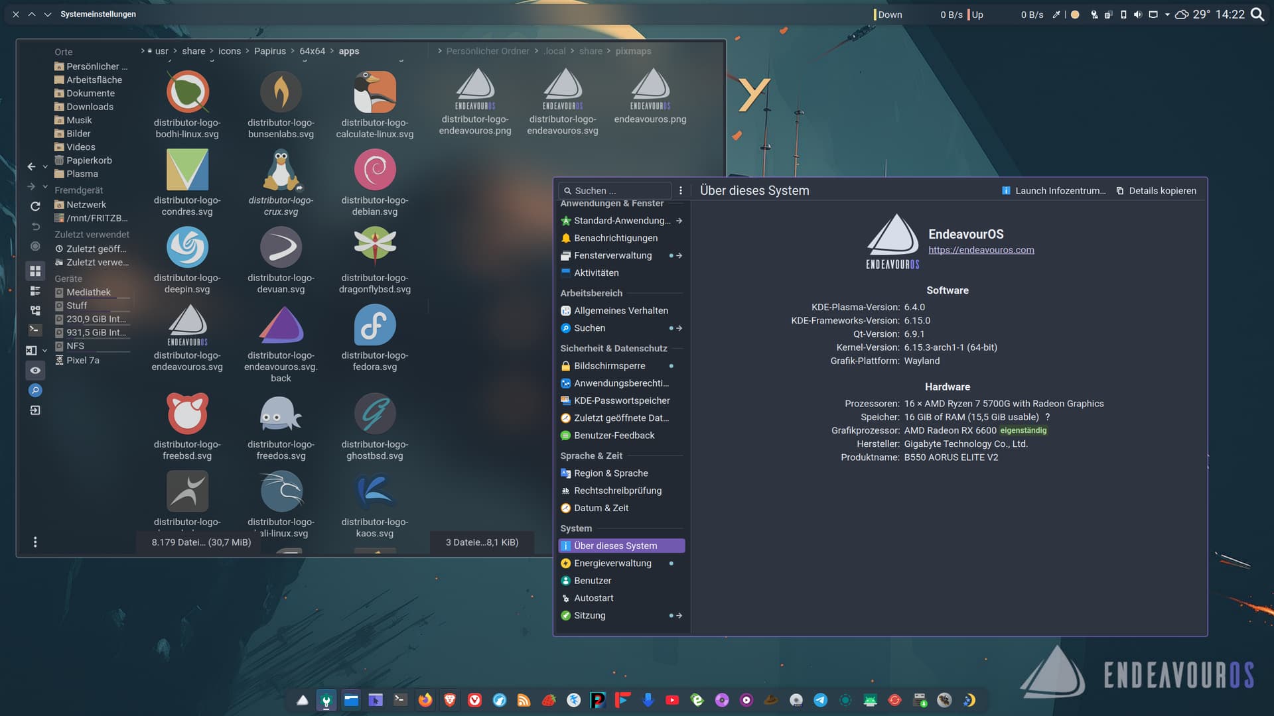The height and width of the screenshot is (716, 1274).
Task: Open Telegram from the dock
Action: [820, 700]
